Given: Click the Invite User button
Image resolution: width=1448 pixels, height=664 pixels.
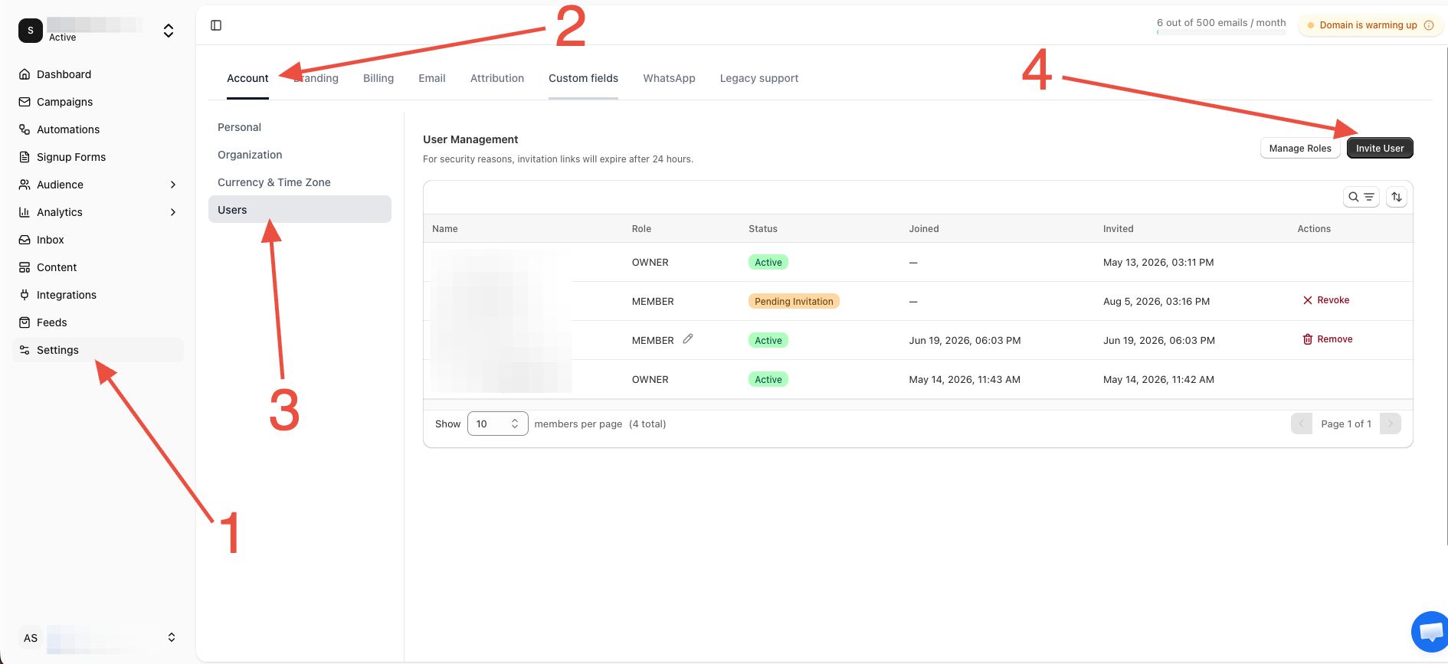Looking at the screenshot, I should tap(1380, 148).
